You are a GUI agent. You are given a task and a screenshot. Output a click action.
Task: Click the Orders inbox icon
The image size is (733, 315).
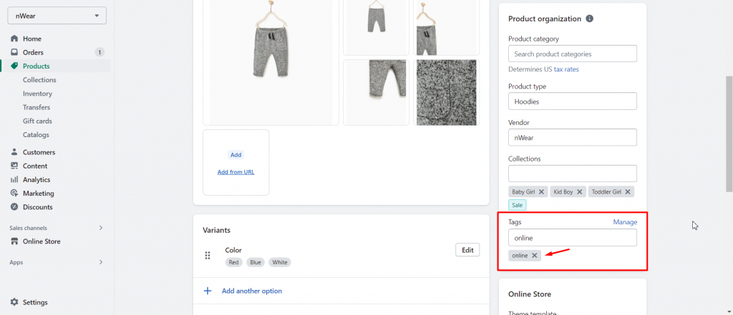pos(14,52)
